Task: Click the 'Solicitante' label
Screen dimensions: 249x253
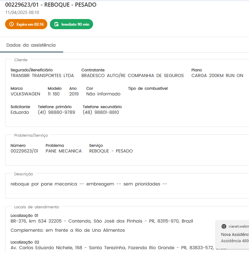Action: (20, 107)
